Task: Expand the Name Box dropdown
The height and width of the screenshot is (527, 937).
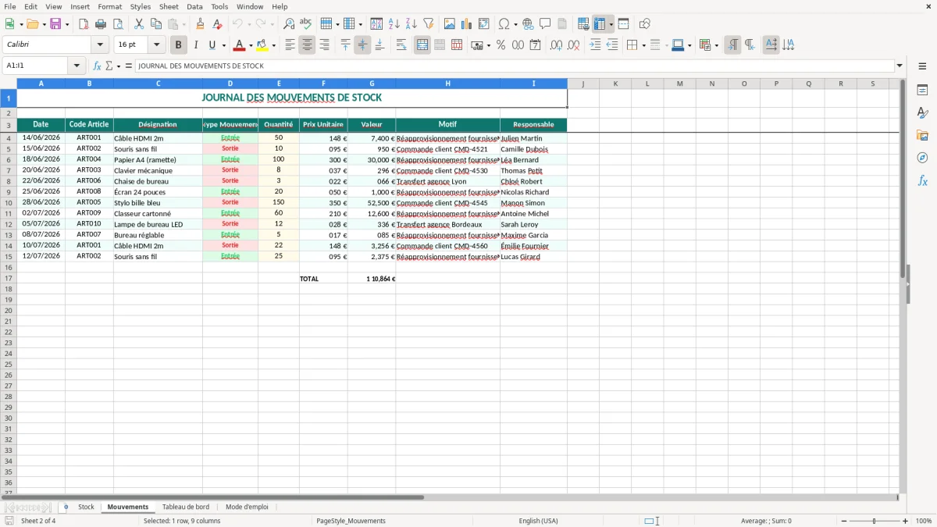Action: pyautogui.click(x=77, y=66)
